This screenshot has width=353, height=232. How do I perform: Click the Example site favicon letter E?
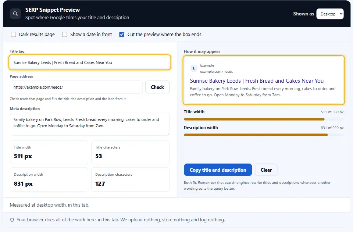[194, 68]
